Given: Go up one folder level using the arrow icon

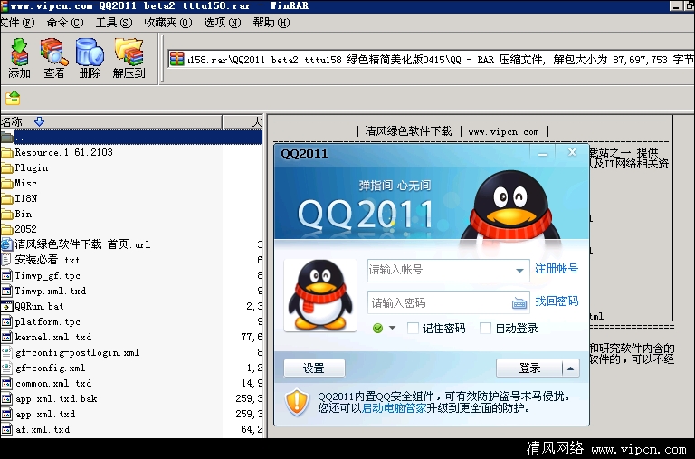Looking at the screenshot, I should tap(13, 98).
